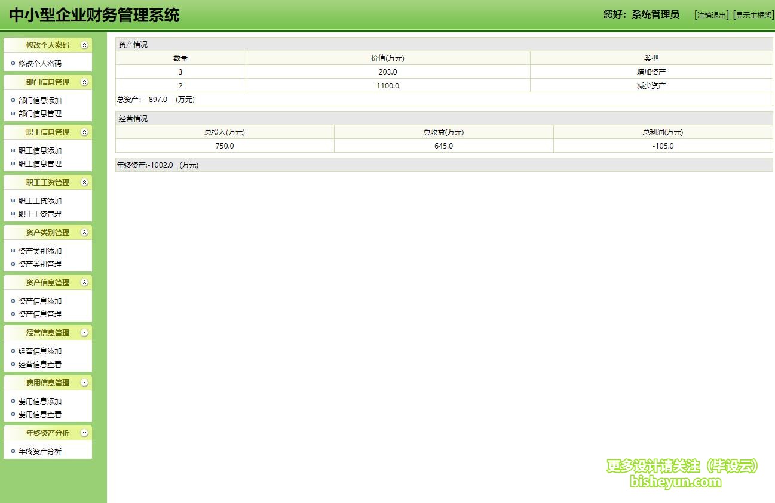Collapse the 职工信息管理 section chevron
775x503 pixels.
click(x=84, y=132)
